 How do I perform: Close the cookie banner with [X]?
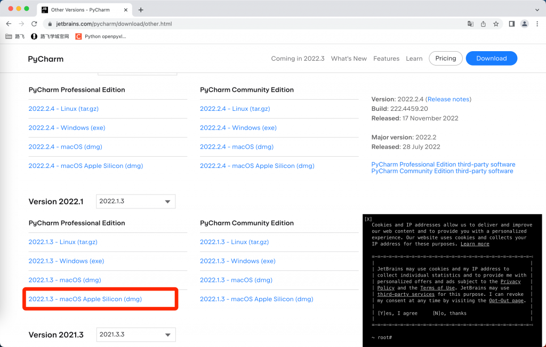tap(368, 219)
